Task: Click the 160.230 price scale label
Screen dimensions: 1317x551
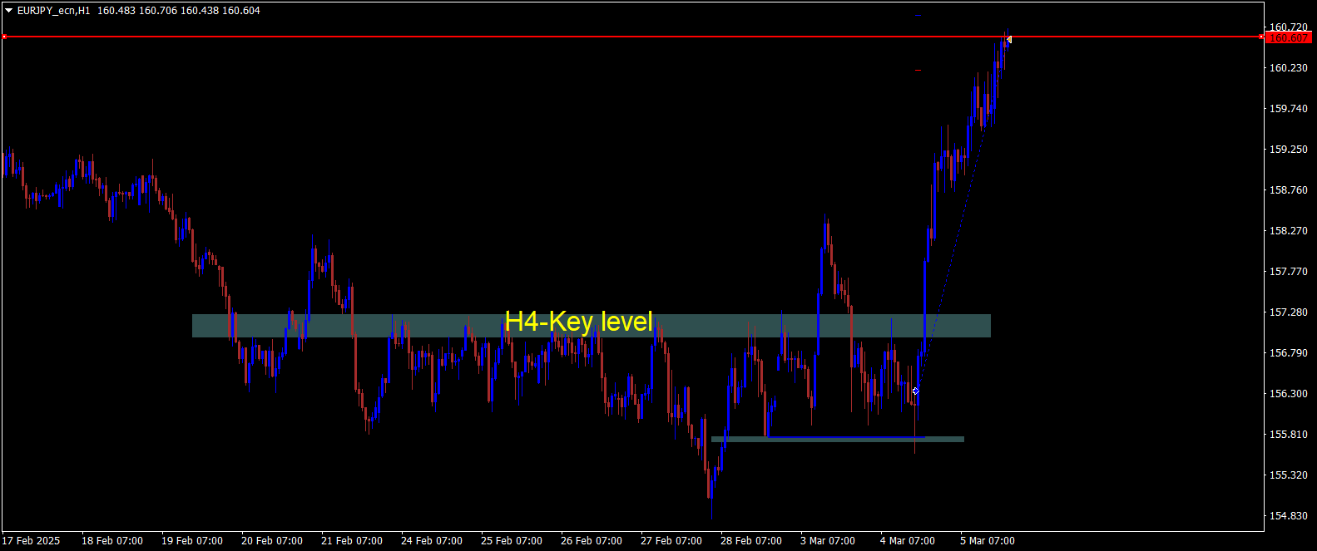Action: [x=1288, y=68]
